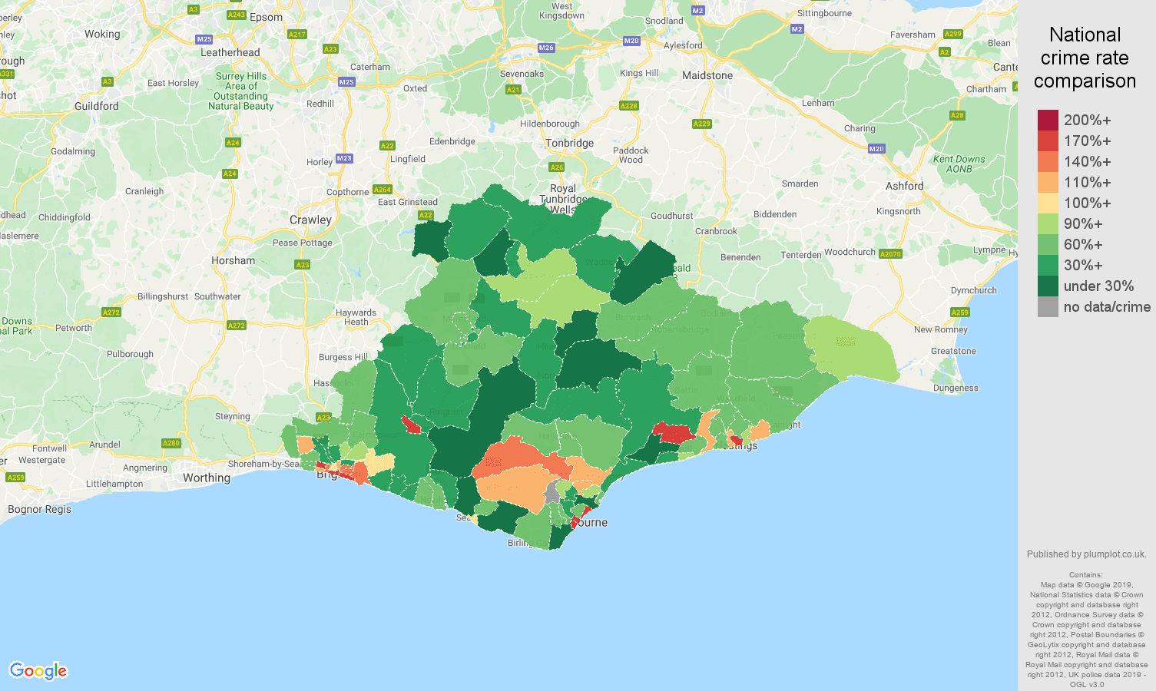Click the Haywards Heath label
This screenshot has width=1156, height=691.
pos(356,317)
